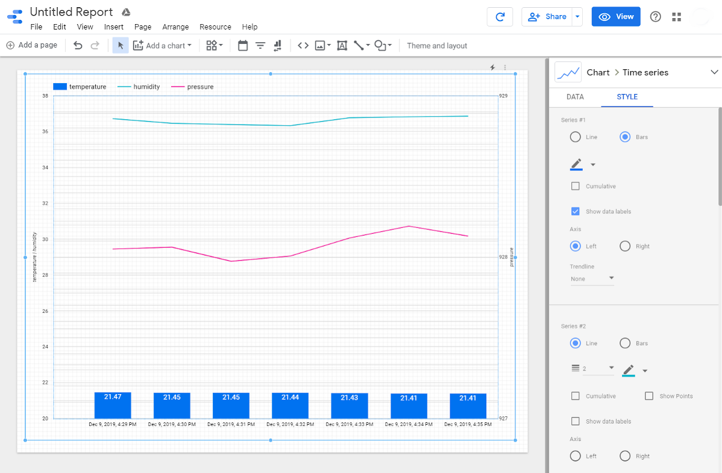Select Bars for Series #2
The height and width of the screenshot is (473, 722).
625,343
